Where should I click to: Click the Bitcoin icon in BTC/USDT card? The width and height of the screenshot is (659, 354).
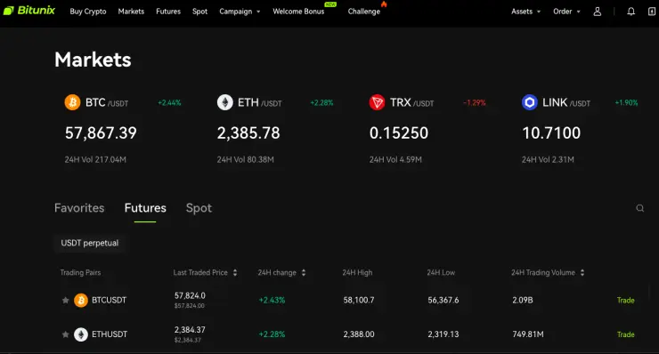click(x=72, y=102)
